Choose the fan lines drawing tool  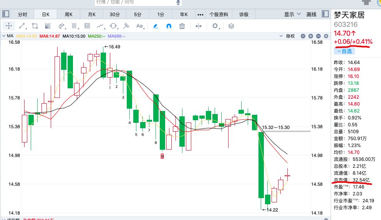coord(48,26)
